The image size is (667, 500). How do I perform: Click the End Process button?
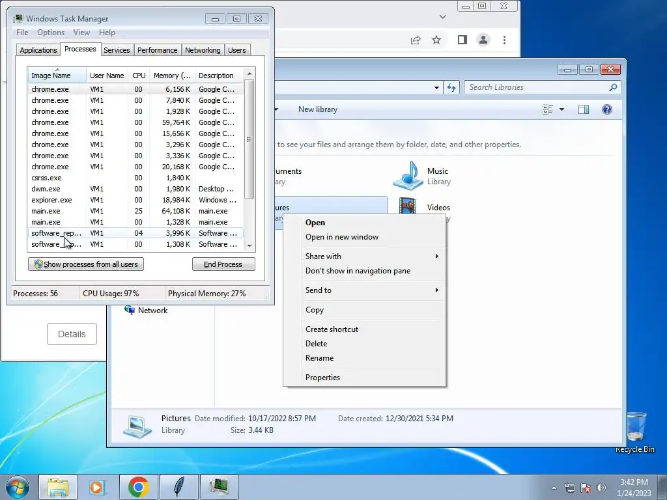coord(223,264)
